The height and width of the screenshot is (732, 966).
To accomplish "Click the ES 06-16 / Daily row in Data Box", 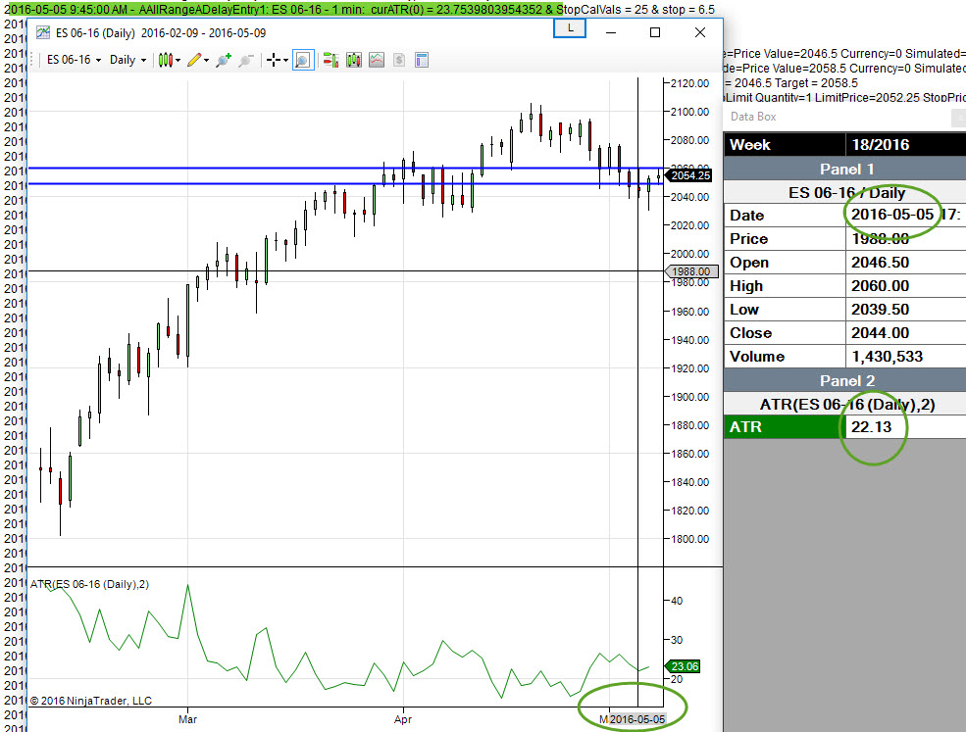I will click(846, 193).
